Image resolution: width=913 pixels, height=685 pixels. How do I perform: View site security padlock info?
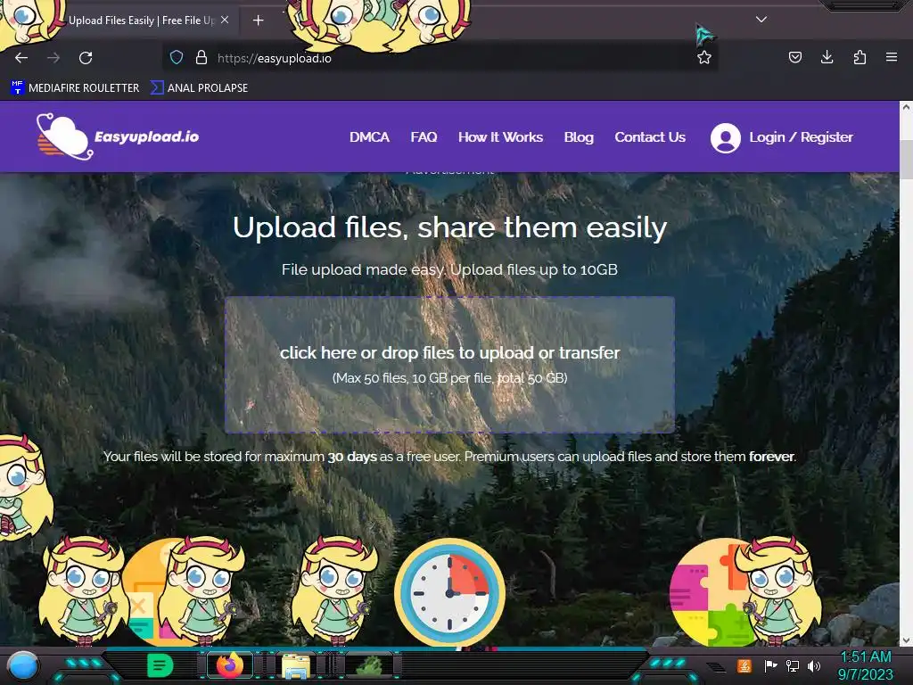click(202, 58)
